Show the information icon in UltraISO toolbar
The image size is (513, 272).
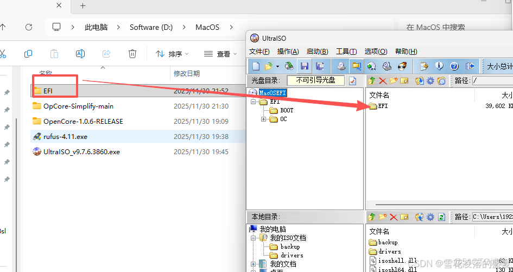[439, 66]
